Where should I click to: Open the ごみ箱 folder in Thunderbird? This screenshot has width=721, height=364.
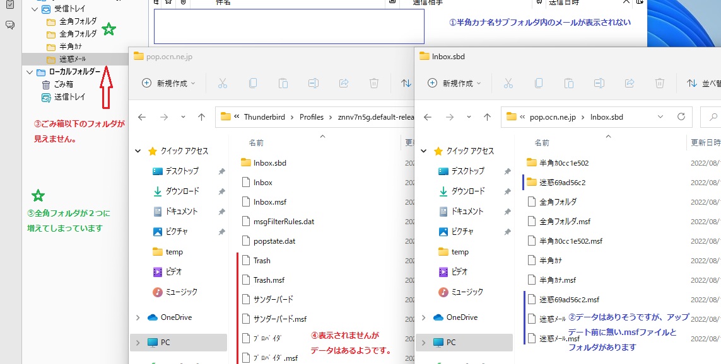click(63, 84)
